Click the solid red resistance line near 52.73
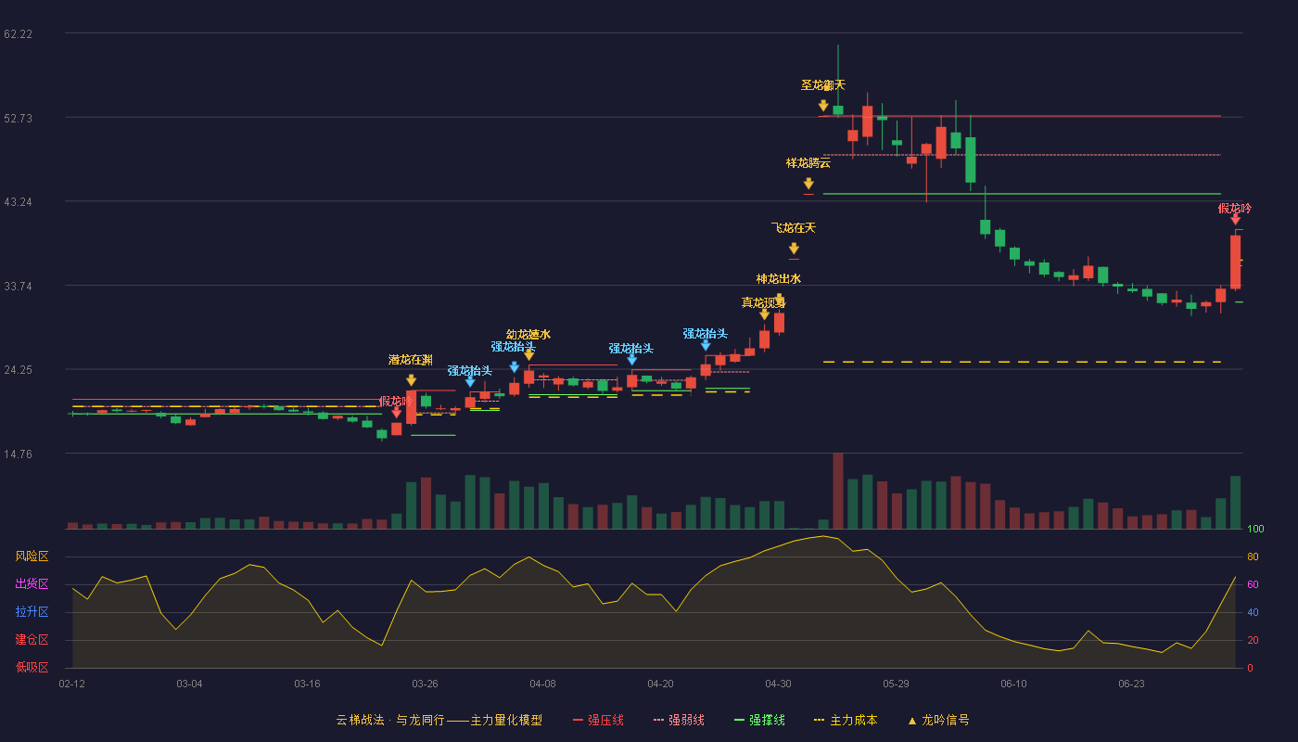The width and height of the screenshot is (1298, 742). click(x=1020, y=116)
